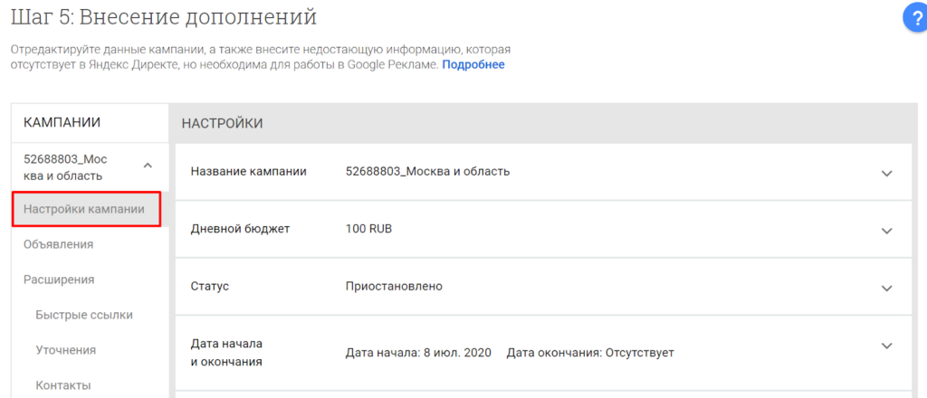
Task: Expand the Название кампании row chevron
Action: pyautogui.click(x=886, y=173)
